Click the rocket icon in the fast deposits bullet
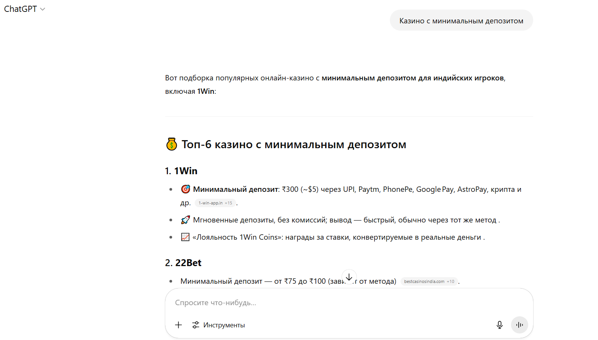This screenshot has height=340, width=598. tap(186, 219)
